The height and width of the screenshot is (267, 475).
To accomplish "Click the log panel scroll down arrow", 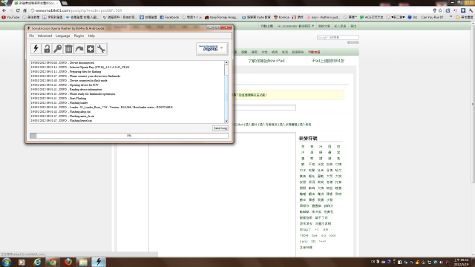I will click(x=226, y=121).
